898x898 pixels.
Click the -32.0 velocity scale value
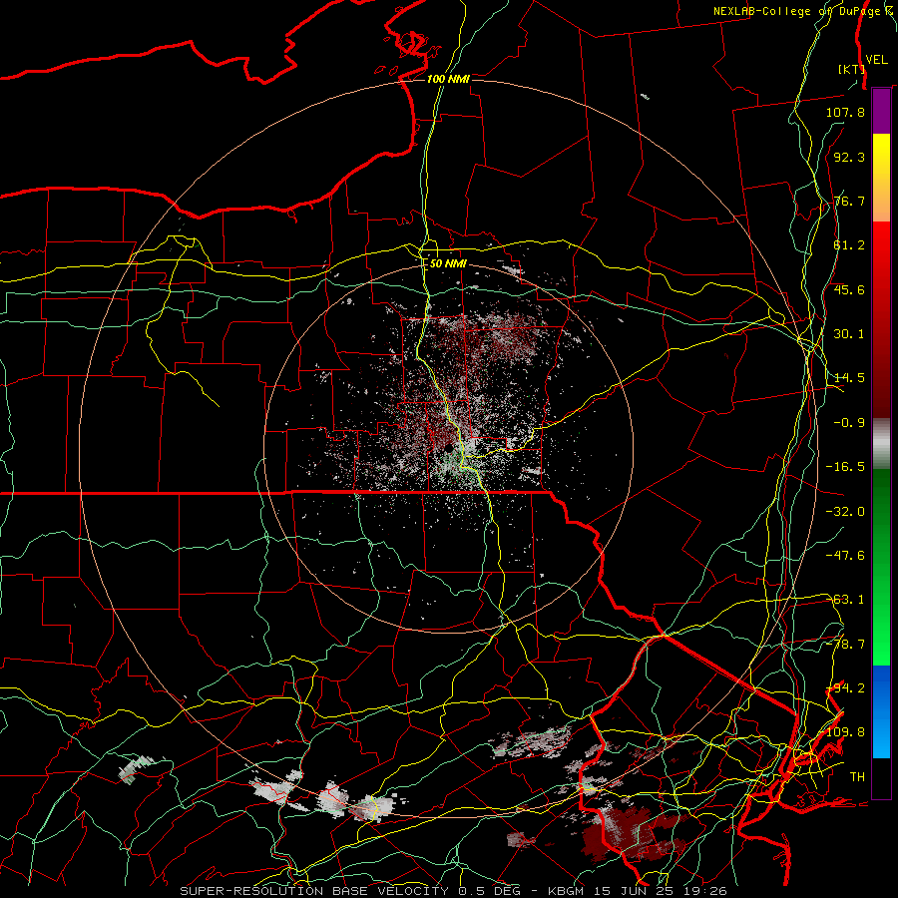tap(845, 512)
